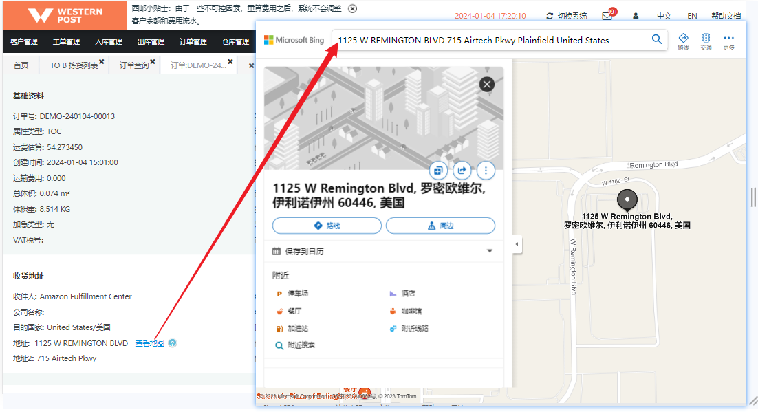The image size is (758, 412).
Task: Open the 工单管理 menu
Action: coord(66,41)
